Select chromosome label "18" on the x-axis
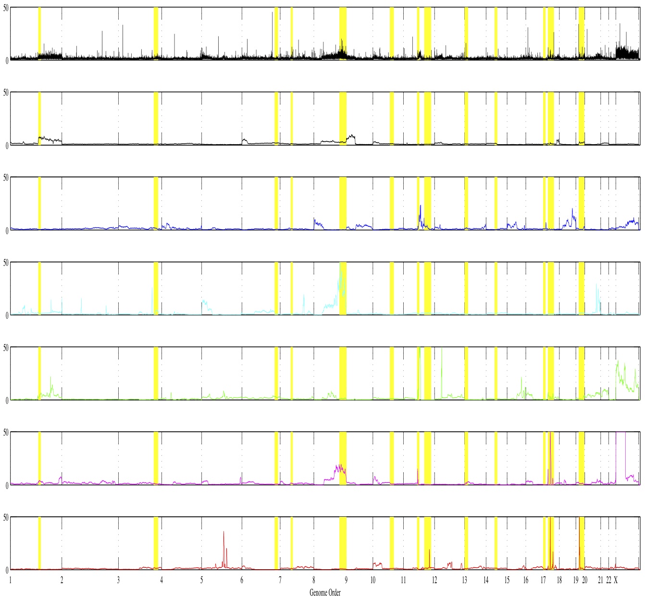645x600 pixels. click(x=559, y=580)
